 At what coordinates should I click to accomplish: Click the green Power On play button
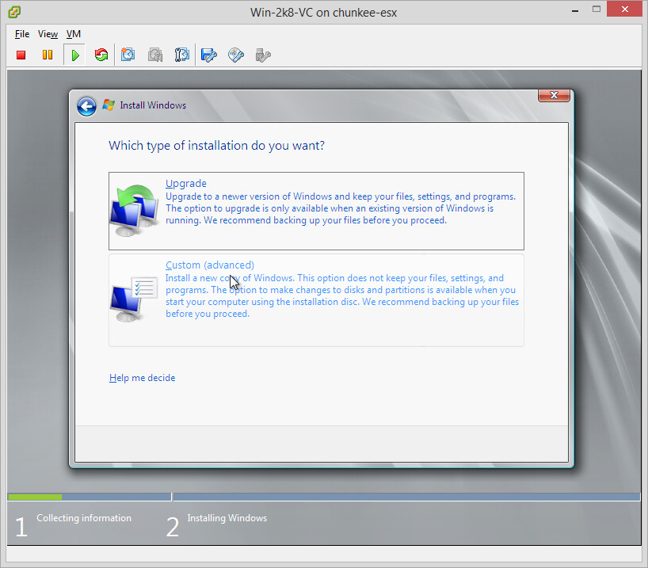click(x=74, y=55)
